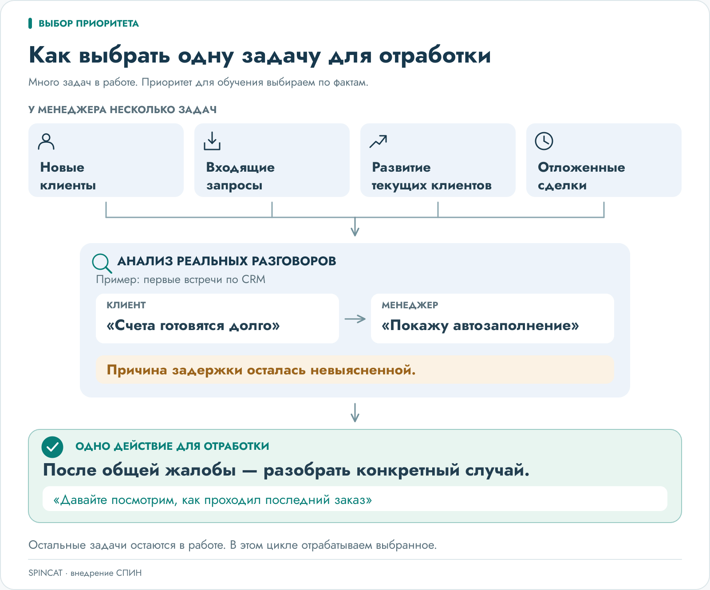Click the heading Как выбрать одну задачу для отработки

260,56
